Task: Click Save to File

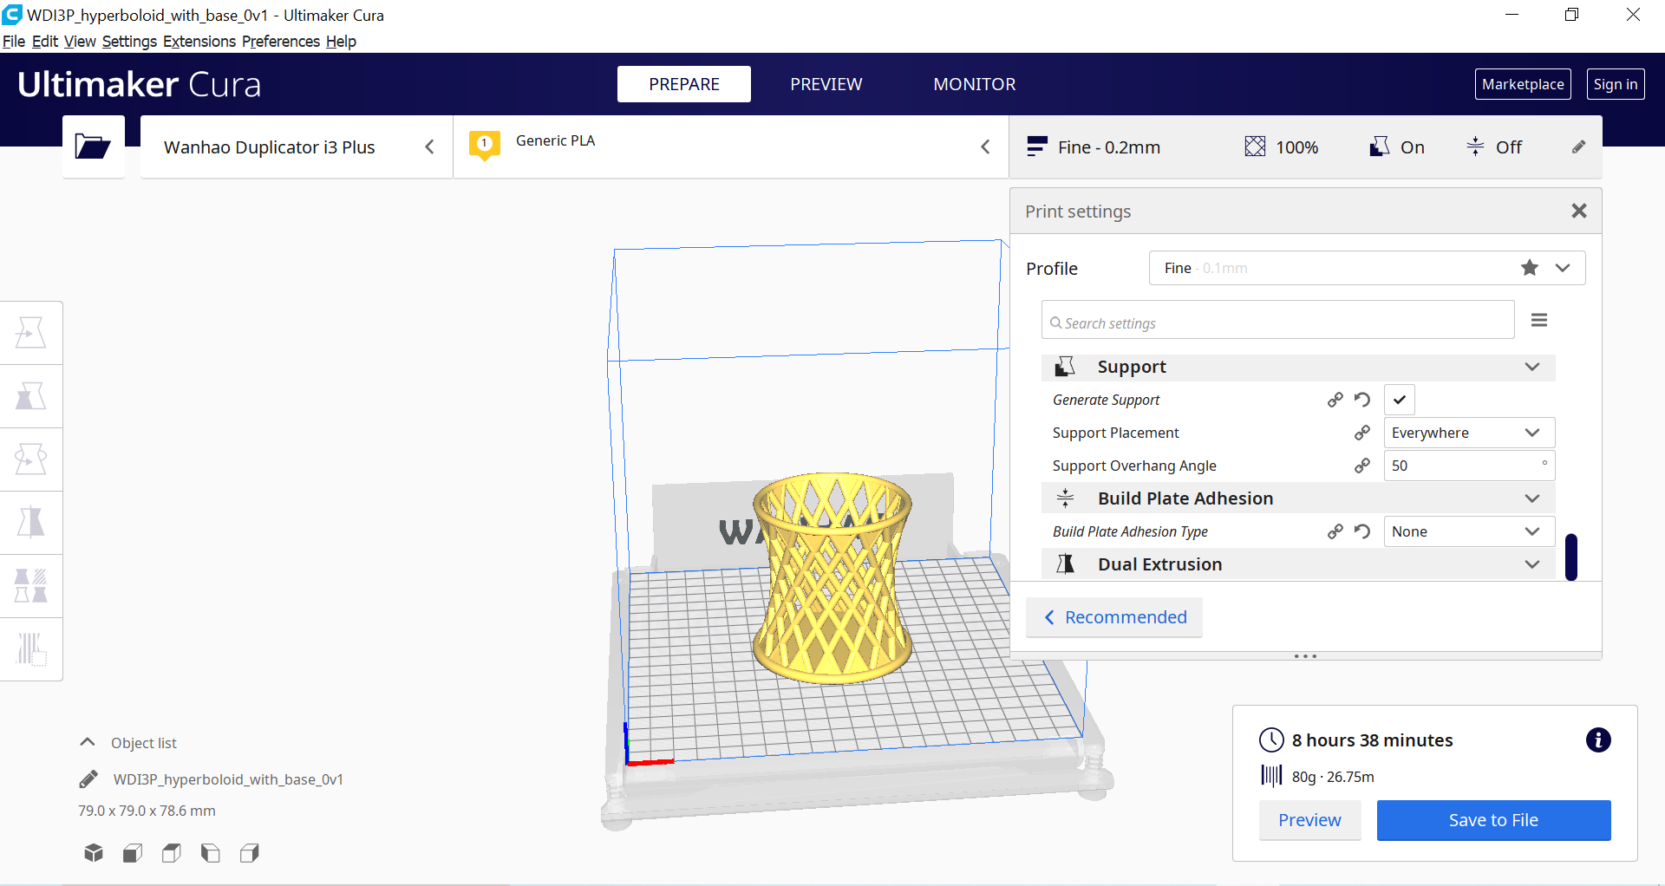Action: pos(1493,820)
